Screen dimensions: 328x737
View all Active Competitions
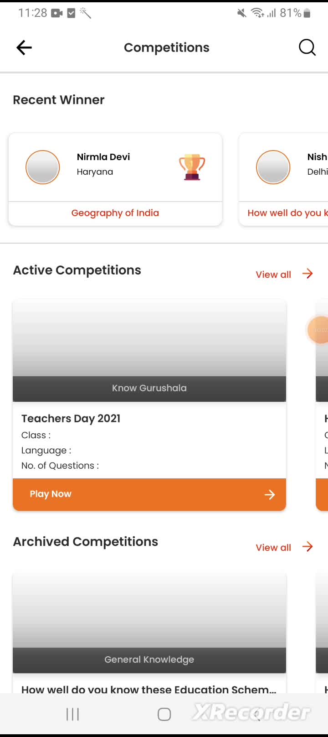click(273, 275)
